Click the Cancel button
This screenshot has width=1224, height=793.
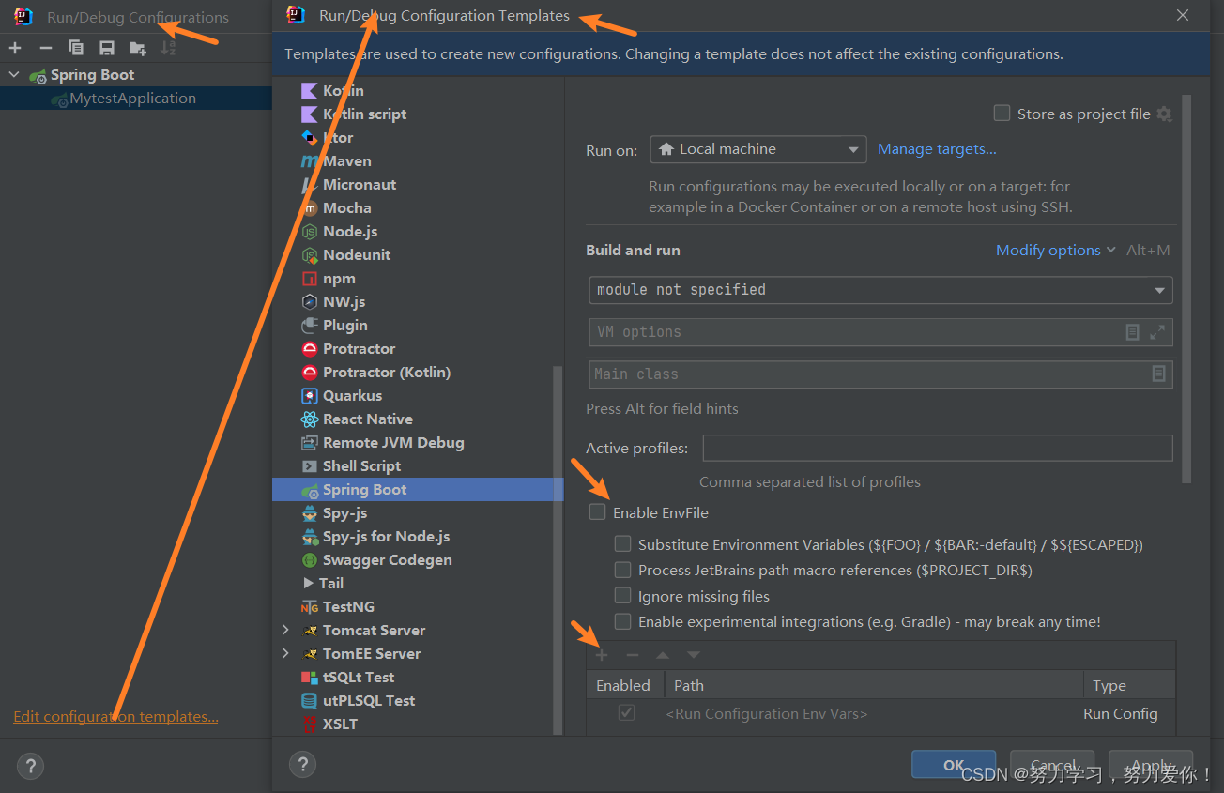point(1052,765)
